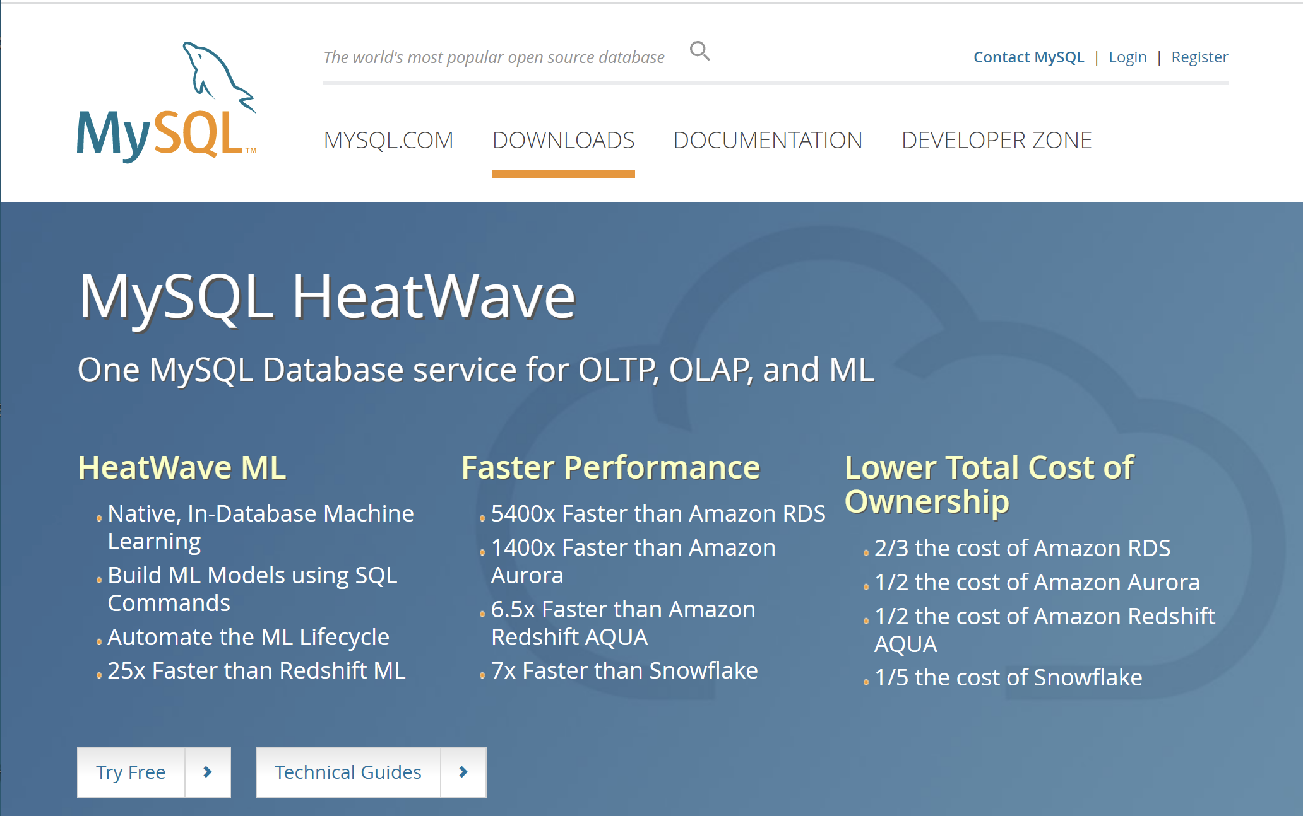The image size is (1303, 816).
Task: Click '1/2 the cost of Amazon Aurora'
Action: [1037, 582]
